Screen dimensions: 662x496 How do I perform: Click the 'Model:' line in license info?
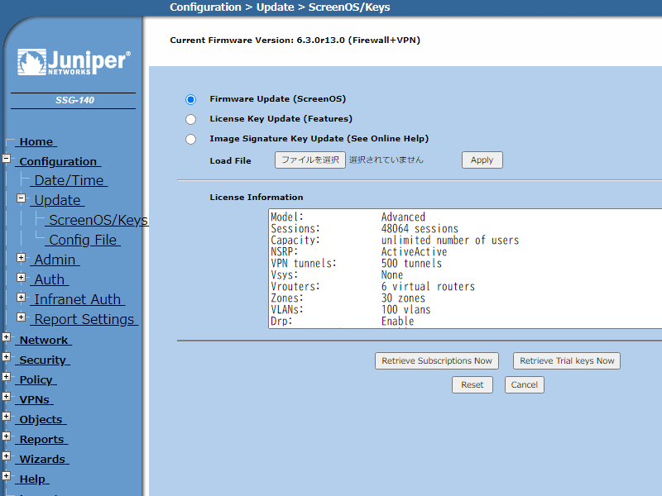287,217
